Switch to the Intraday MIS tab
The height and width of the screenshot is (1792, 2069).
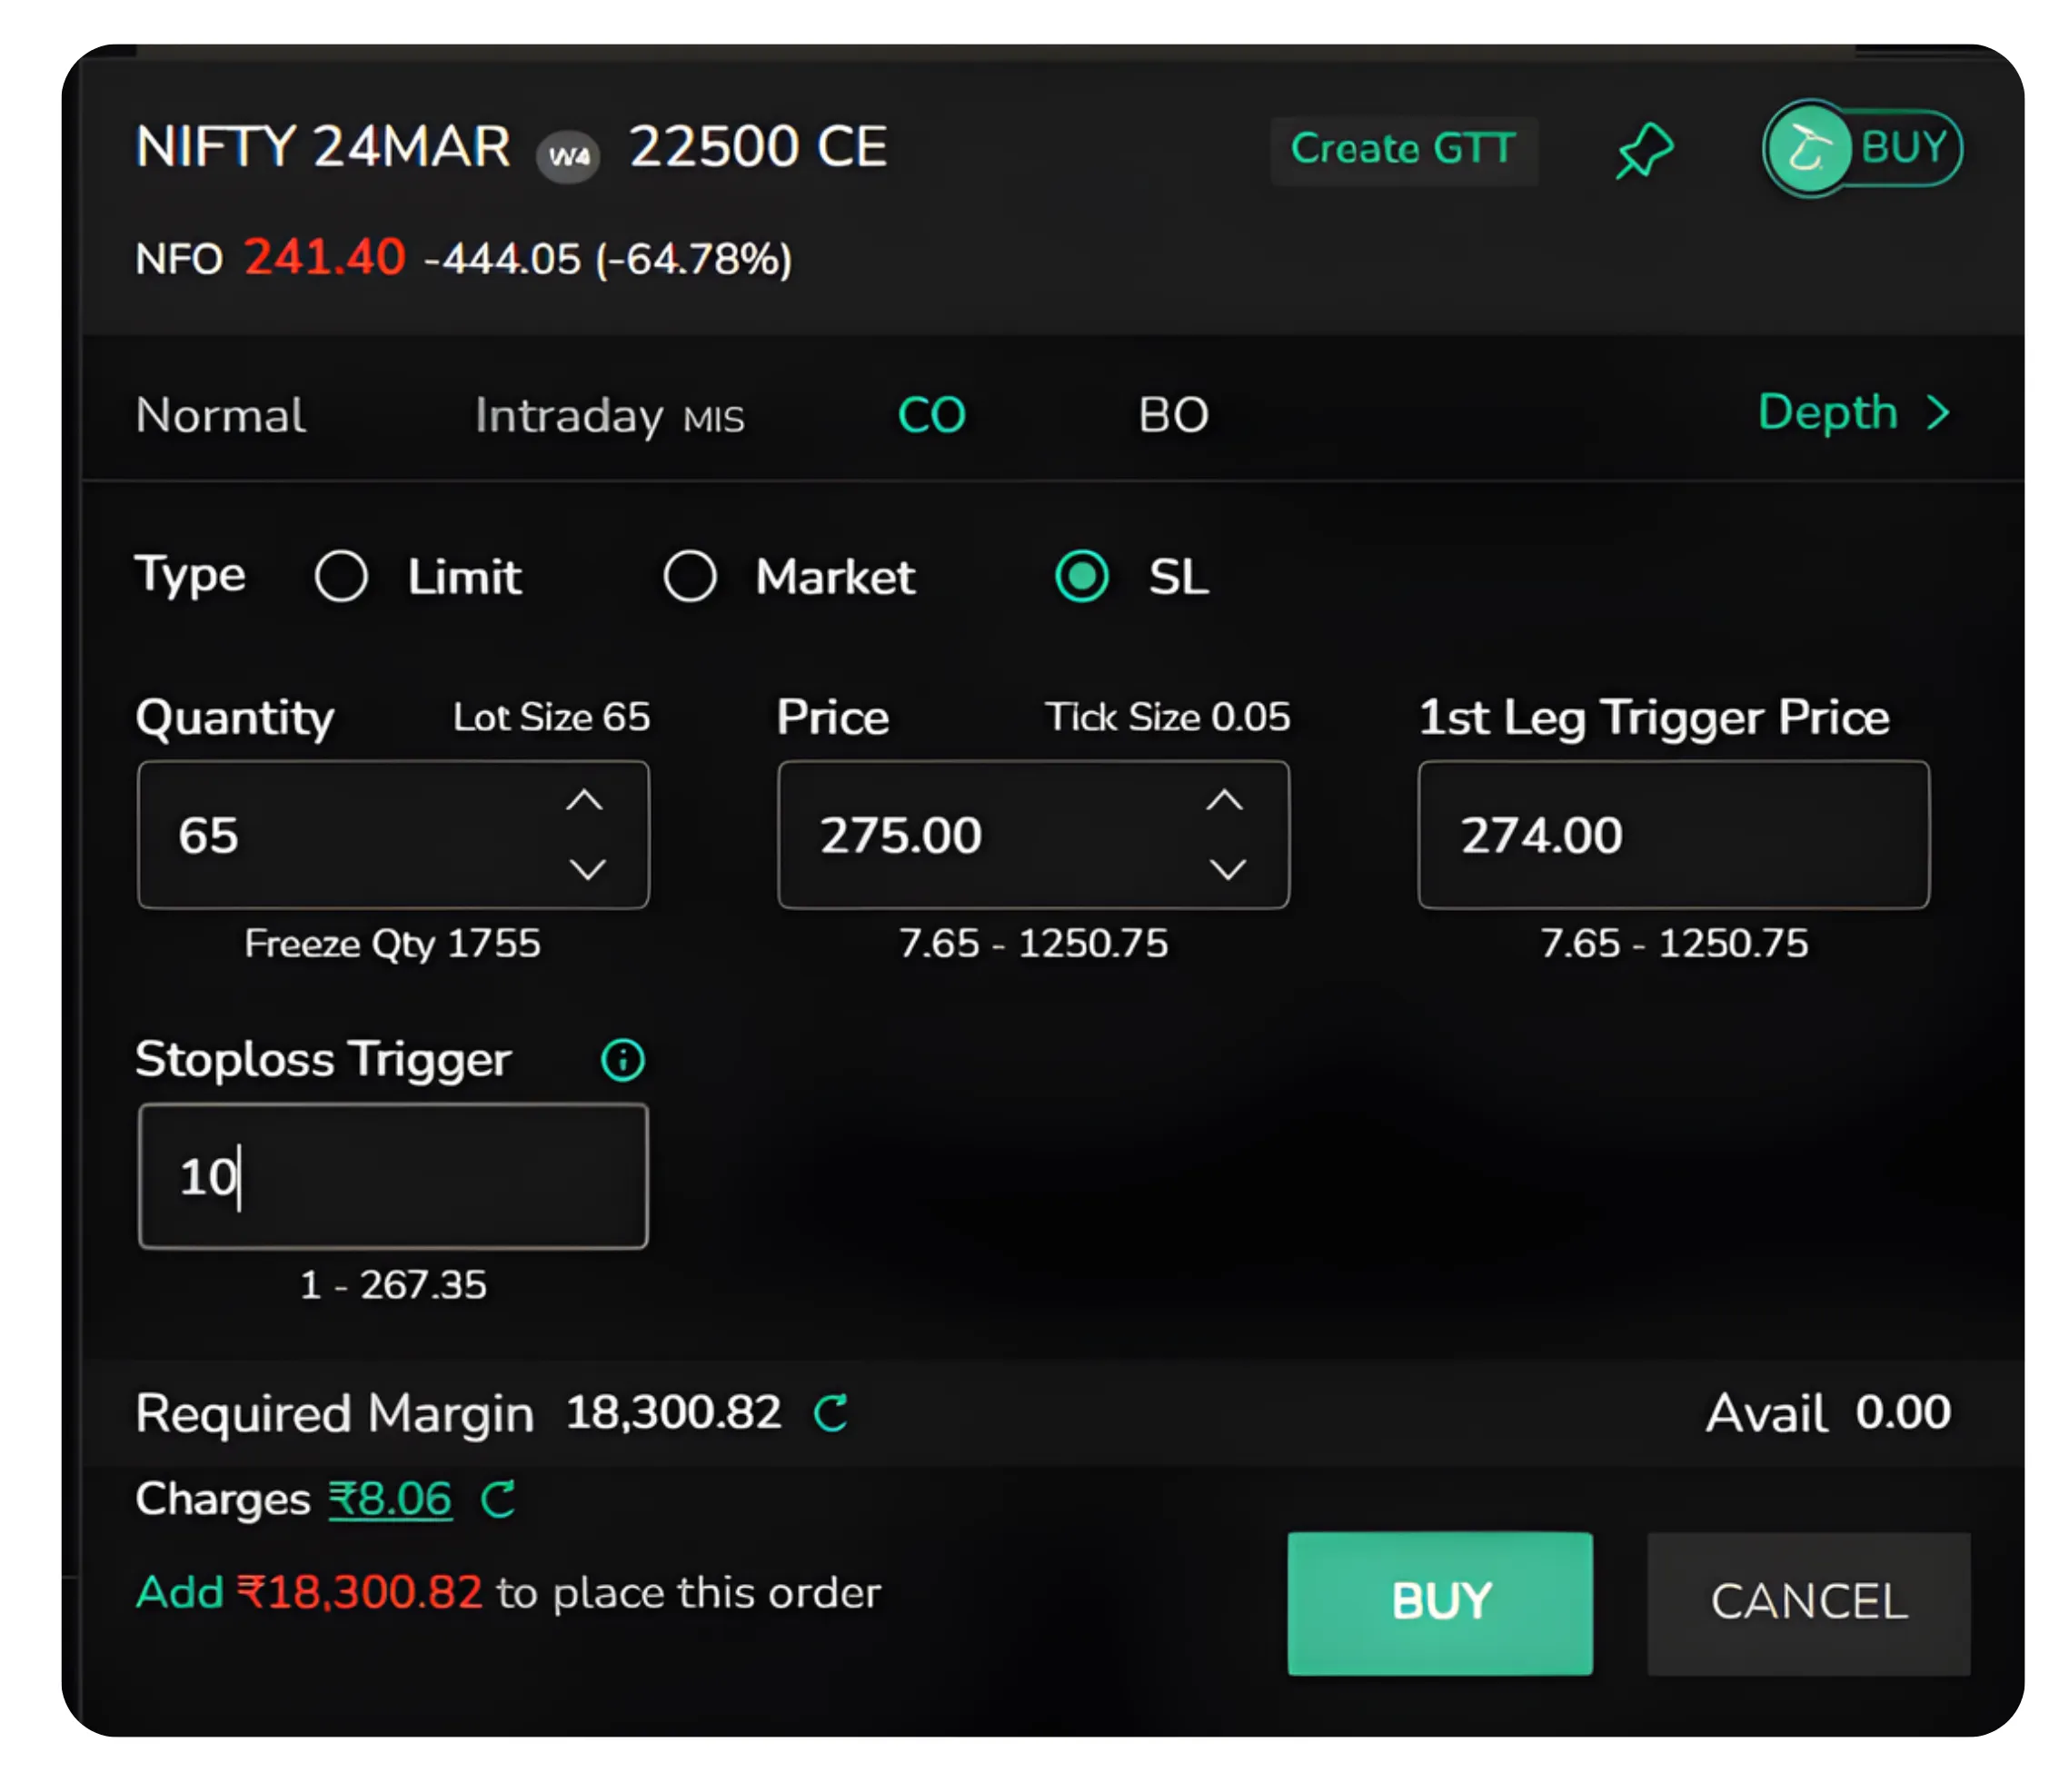click(x=611, y=415)
